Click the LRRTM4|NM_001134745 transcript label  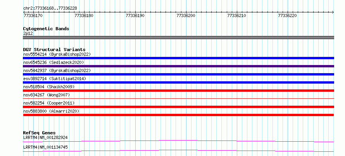45,147
